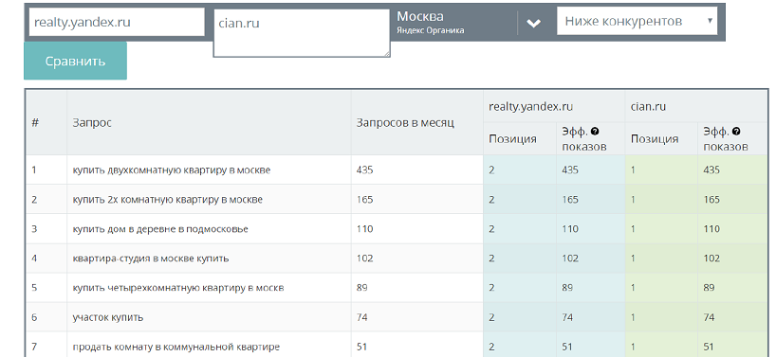
Task: Click monthly requests value 110
Action: pos(364,229)
